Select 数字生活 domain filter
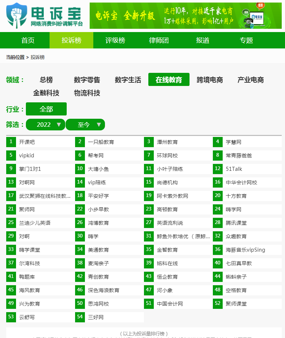Image resolution: width=285 pixels, height=338 pixels. tap(128, 80)
